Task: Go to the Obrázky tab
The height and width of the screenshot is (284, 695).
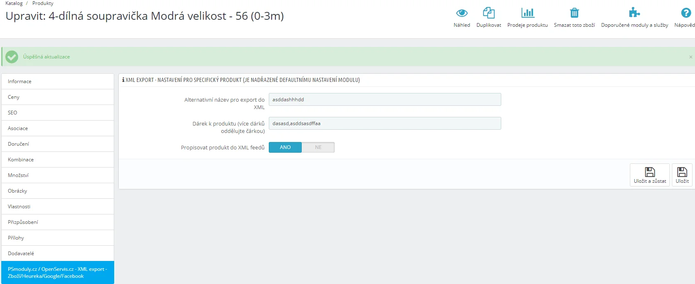Action: [58, 191]
